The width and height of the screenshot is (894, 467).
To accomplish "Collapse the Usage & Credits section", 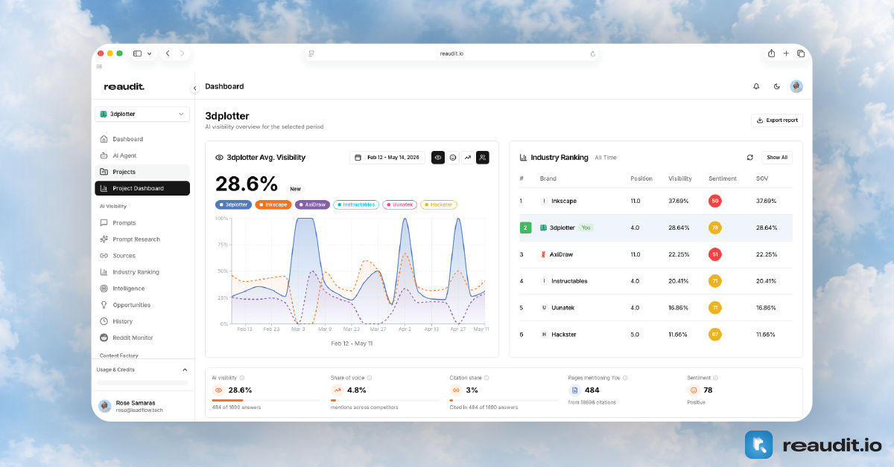I will (185, 370).
